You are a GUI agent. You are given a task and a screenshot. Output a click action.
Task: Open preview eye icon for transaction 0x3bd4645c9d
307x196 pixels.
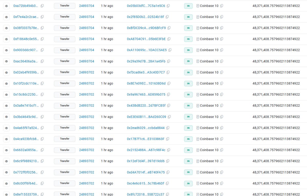[7, 117]
